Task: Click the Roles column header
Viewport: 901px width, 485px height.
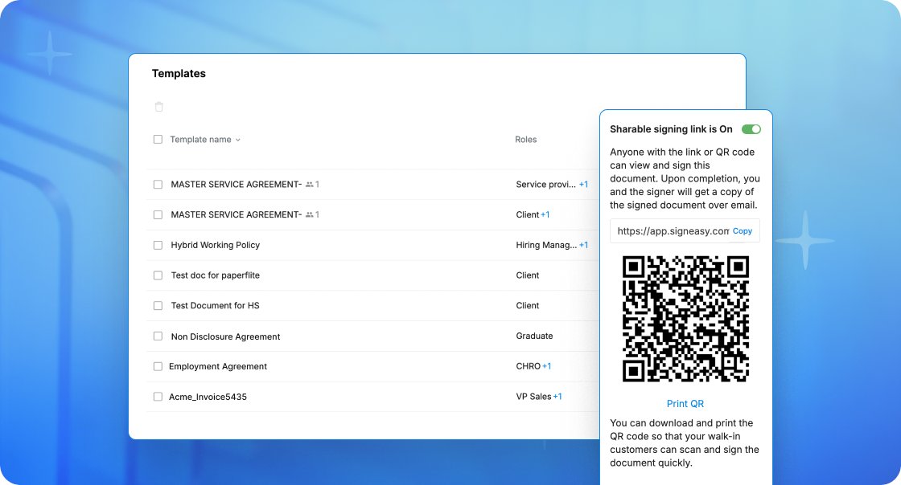Action: point(526,139)
